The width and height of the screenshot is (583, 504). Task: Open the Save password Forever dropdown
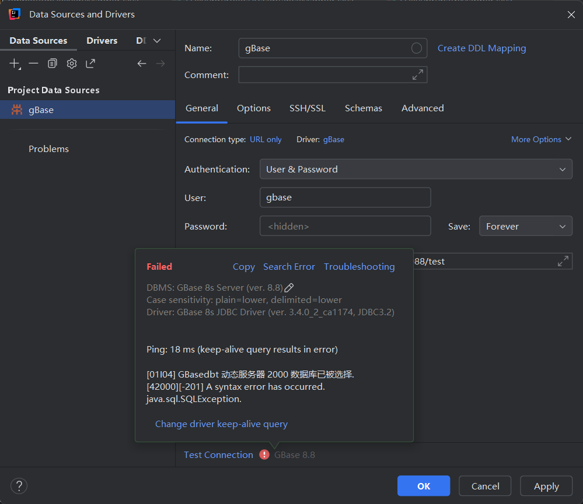(x=525, y=226)
